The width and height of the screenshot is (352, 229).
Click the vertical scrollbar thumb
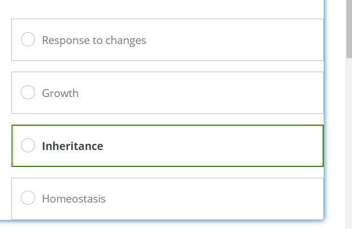(x=349, y=28)
